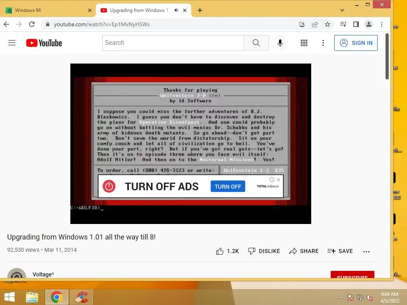This screenshot has width=407, height=305.
Task: Mute the tab via speaker icon
Action: tap(176, 10)
